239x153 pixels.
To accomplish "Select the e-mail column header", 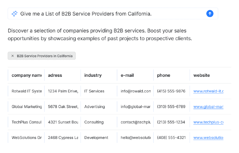I will pos(127,75).
